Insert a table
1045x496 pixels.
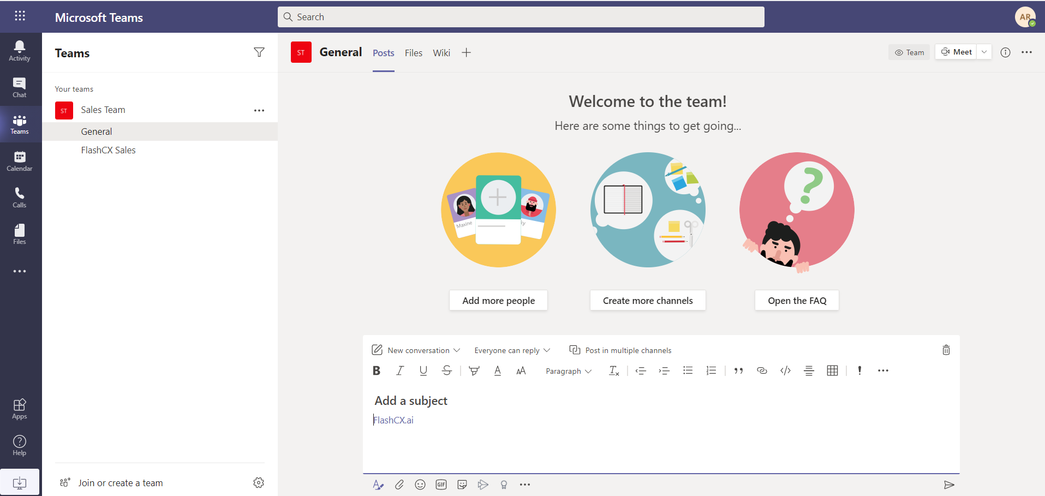point(832,370)
